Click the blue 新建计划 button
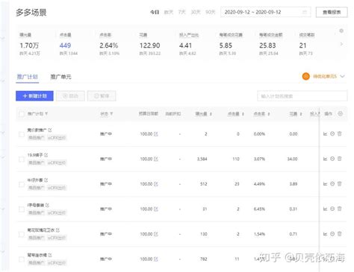The height and width of the screenshot is (272, 354). pyautogui.click(x=34, y=96)
